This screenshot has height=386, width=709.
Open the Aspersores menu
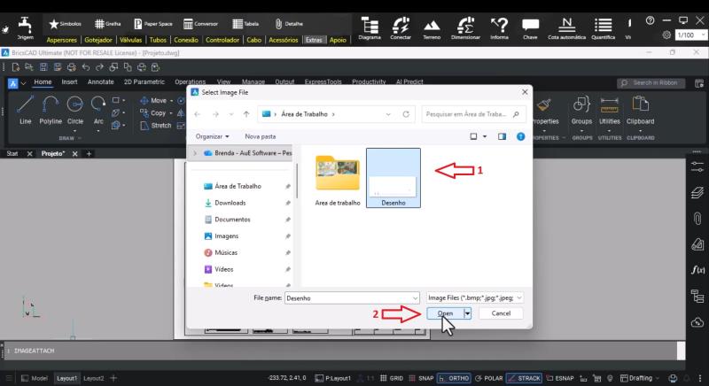[61, 40]
